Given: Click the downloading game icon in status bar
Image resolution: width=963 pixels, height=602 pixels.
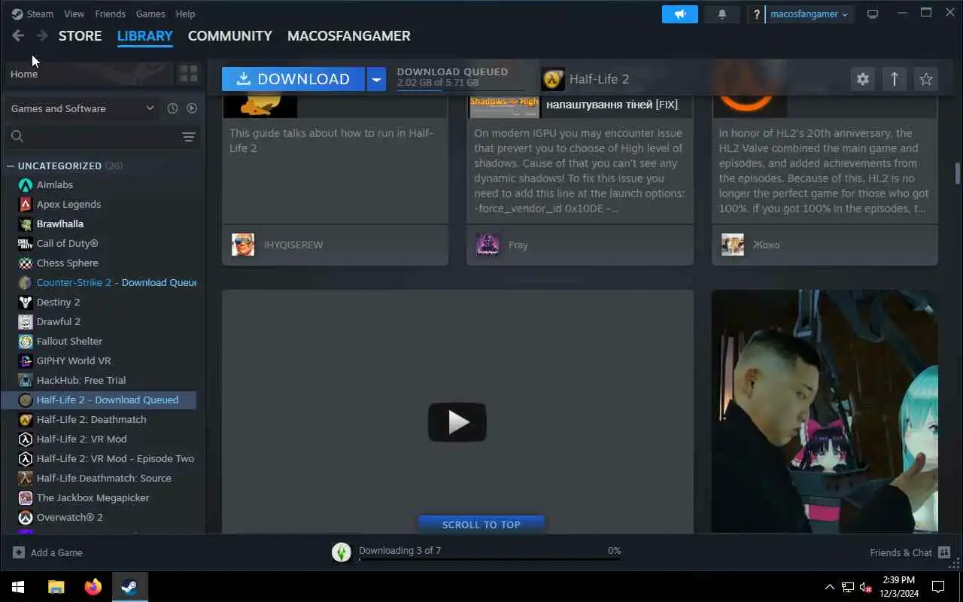Looking at the screenshot, I should (342, 552).
